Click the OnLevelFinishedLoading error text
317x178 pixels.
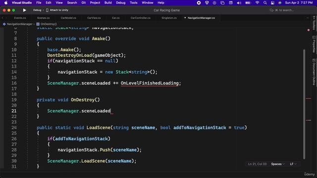[150, 83]
